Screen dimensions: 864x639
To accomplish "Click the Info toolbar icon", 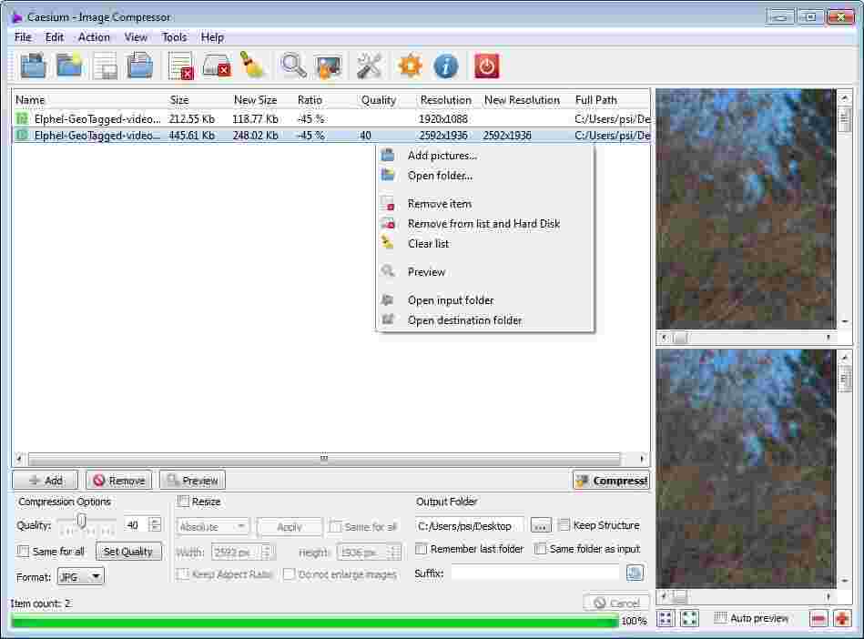I will click(x=445, y=65).
